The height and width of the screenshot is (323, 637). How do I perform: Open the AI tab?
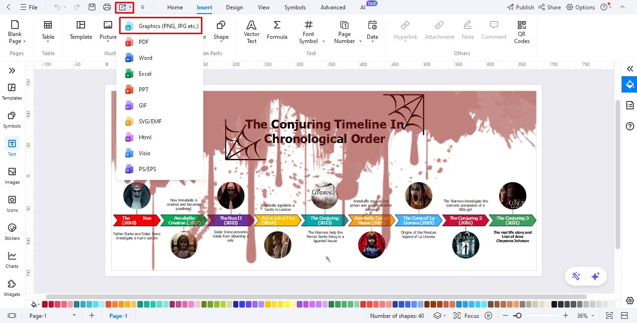pos(363,7)
